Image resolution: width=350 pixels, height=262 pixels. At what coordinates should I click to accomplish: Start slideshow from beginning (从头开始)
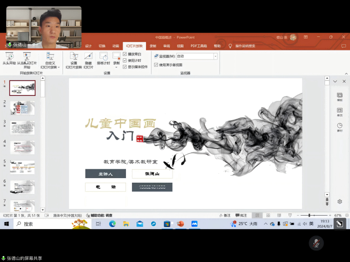(x=8, y=58)
